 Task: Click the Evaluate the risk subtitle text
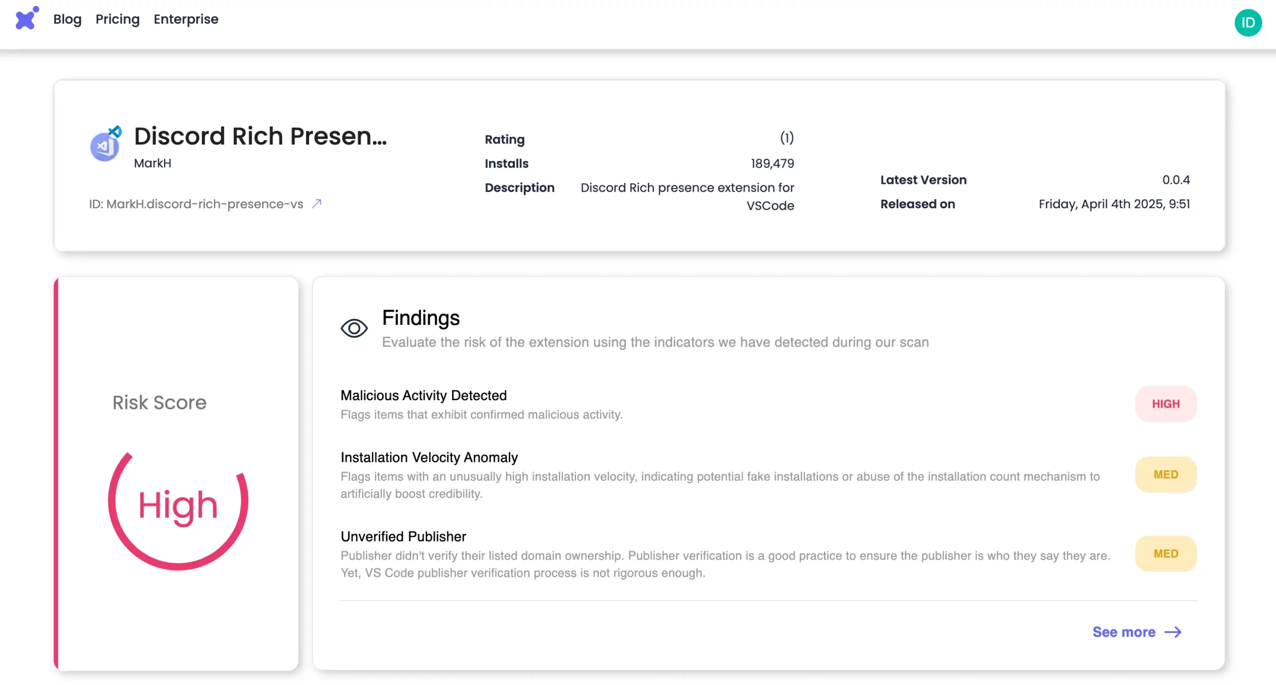click(655, 342)
